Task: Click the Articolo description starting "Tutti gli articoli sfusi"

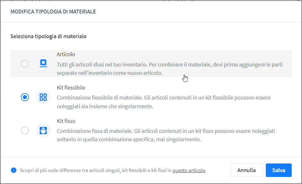Action: [x=170, y=69]
